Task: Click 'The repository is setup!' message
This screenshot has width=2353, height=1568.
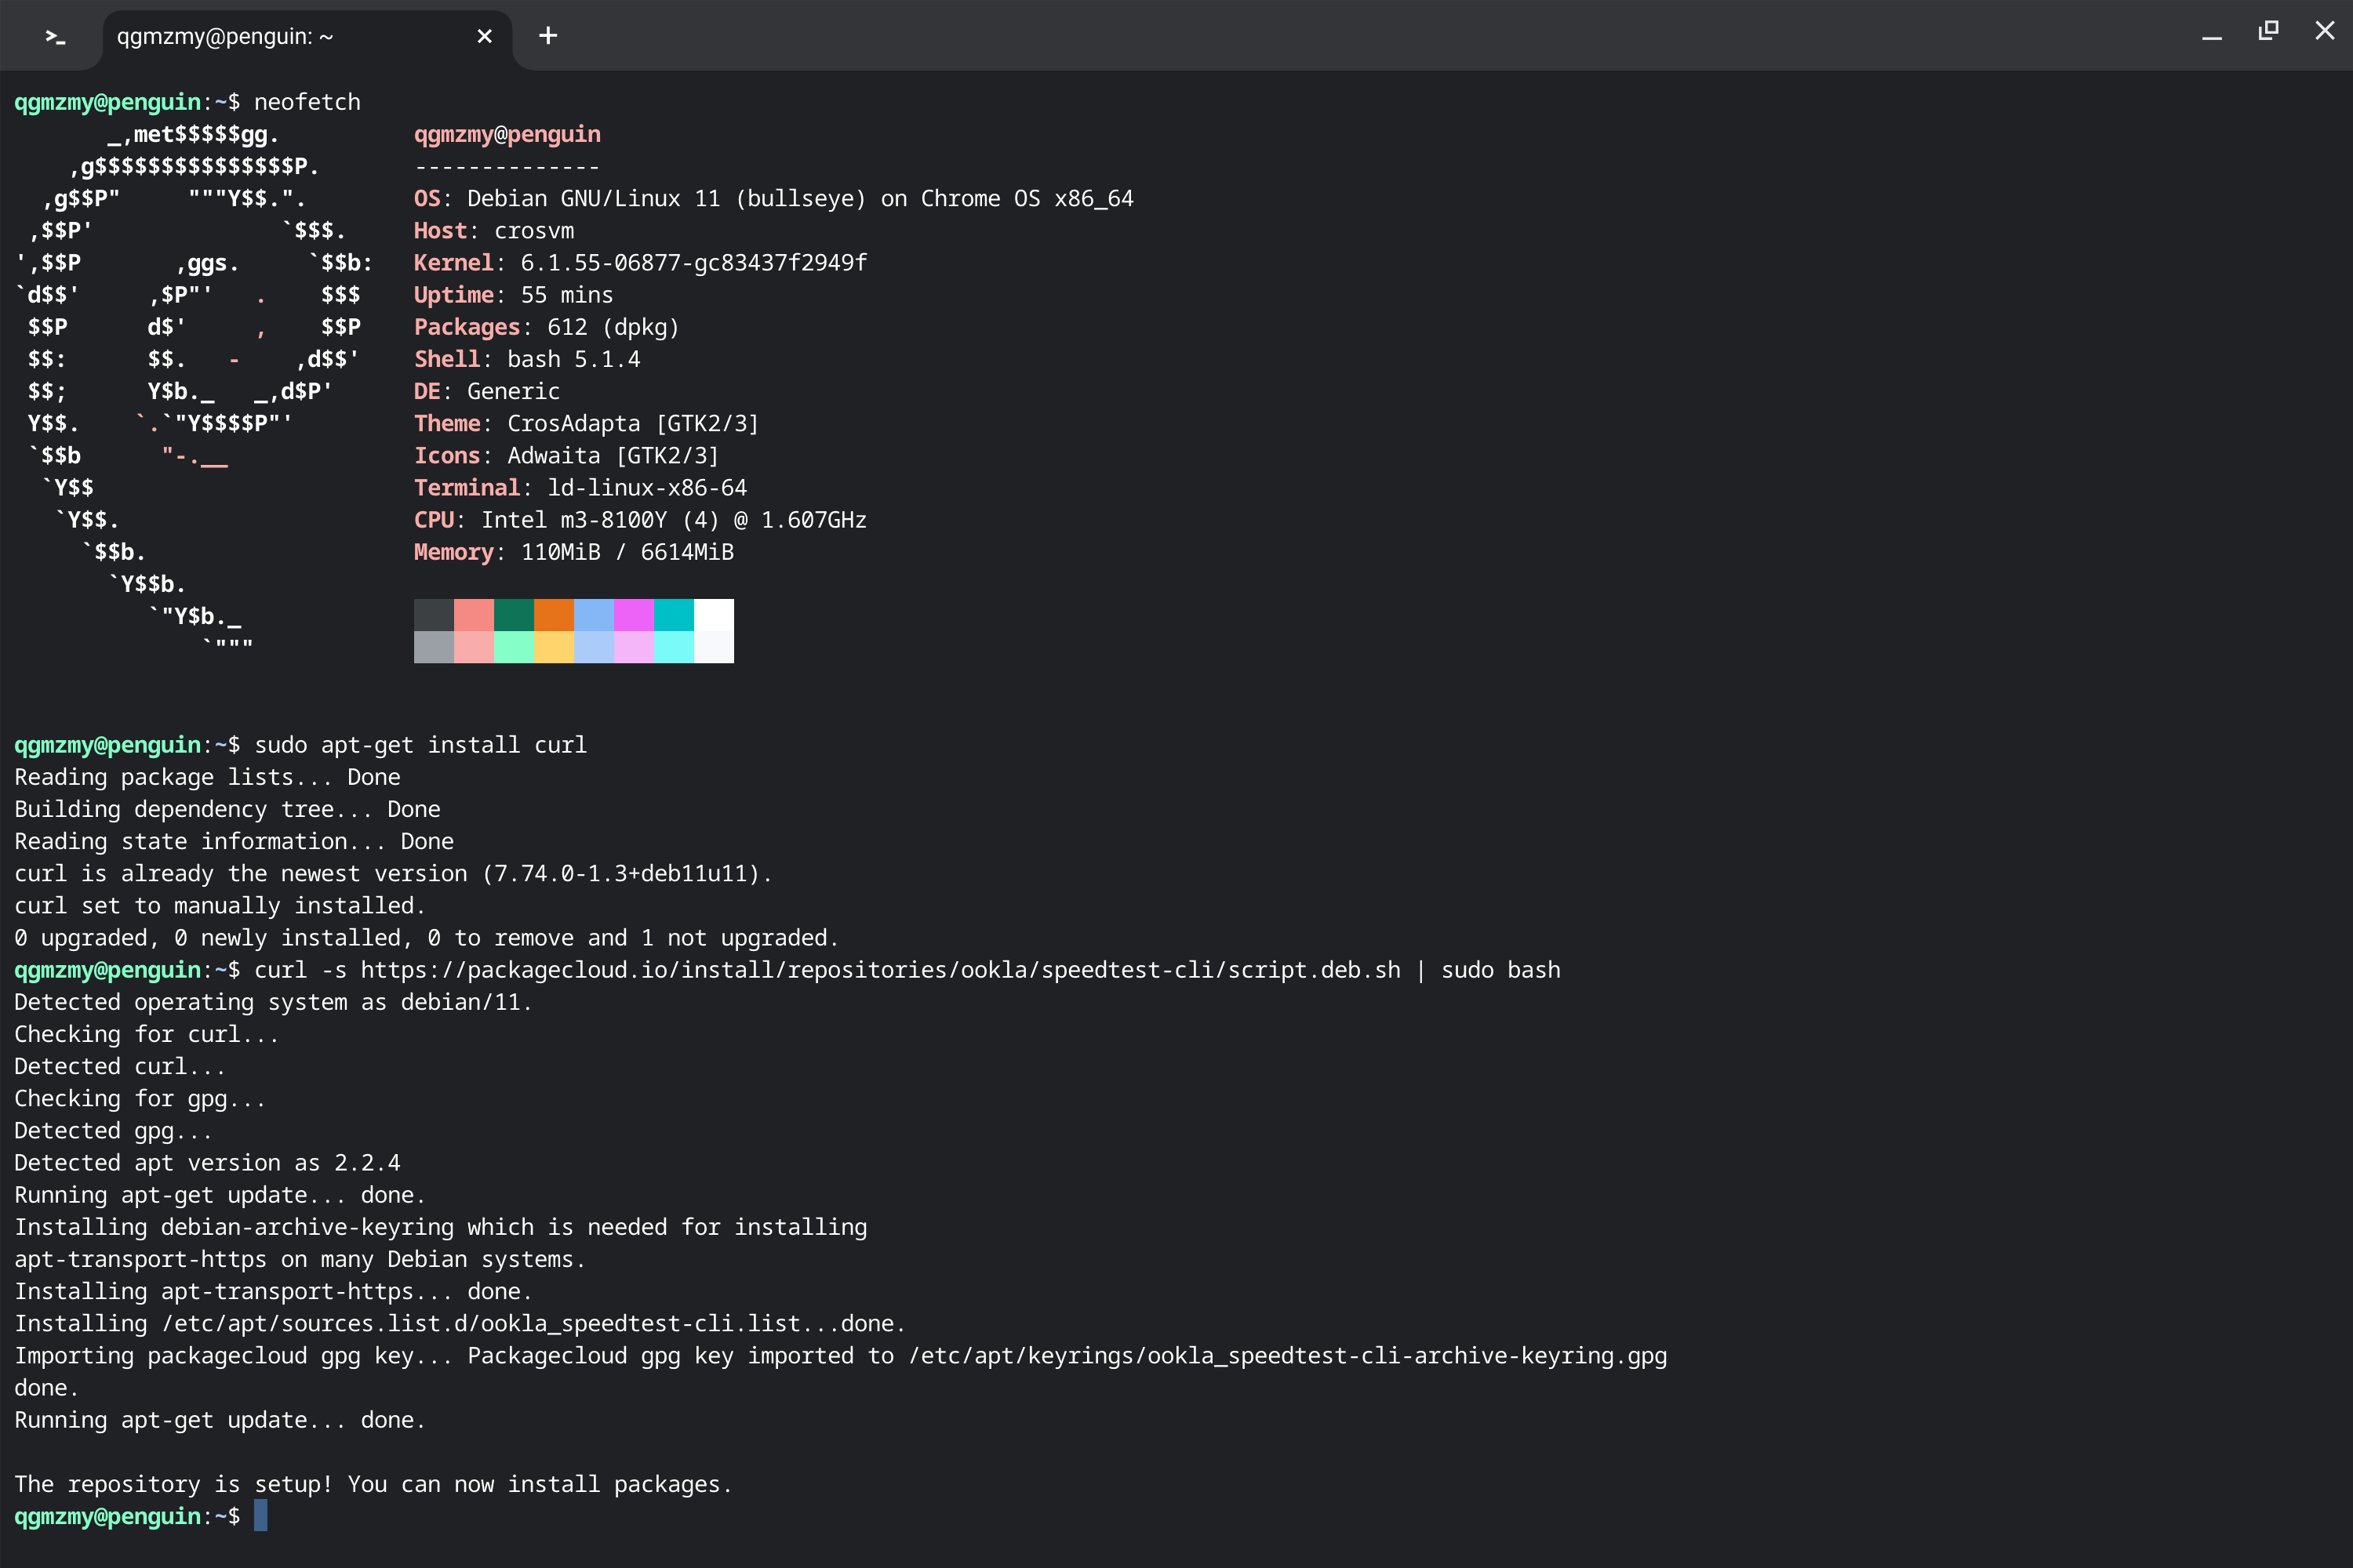Action: [373, 1484]
